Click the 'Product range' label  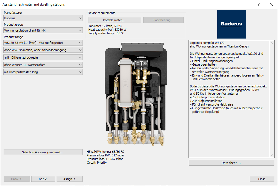click(x=13, y=37)
